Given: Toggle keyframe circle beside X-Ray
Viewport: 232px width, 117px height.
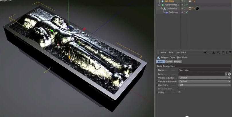Looking at the screenshot, I should (x=157, y=92).
